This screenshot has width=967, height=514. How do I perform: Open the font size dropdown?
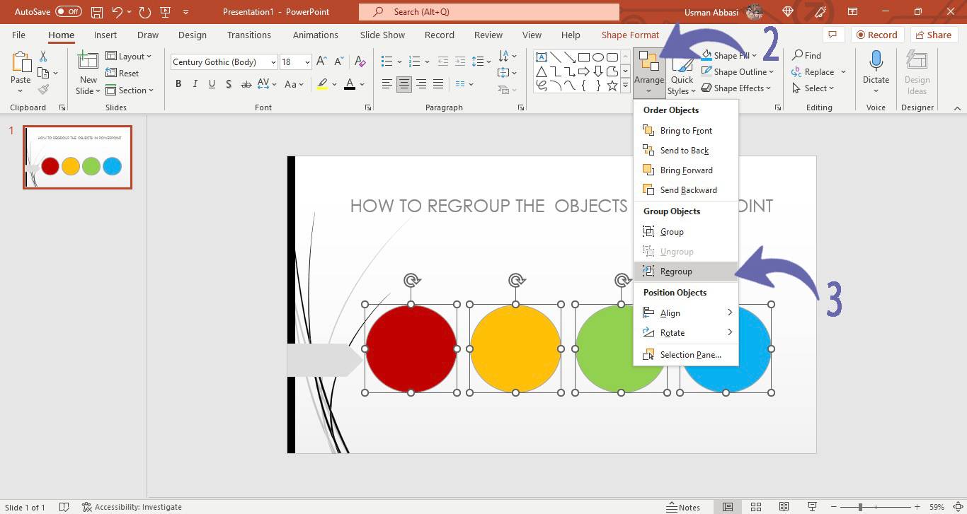pos(307,62)
